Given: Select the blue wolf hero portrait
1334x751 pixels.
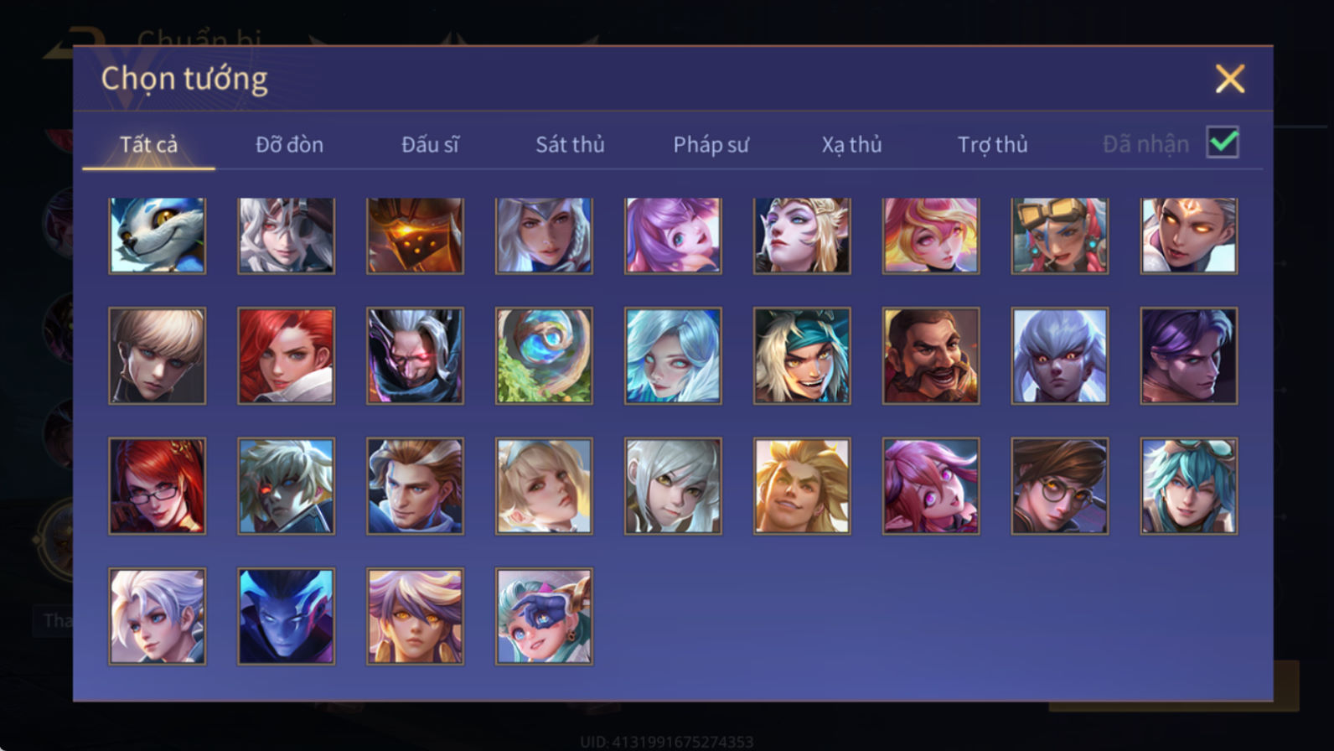Looking at the screenshot, I should click(157, 236).
